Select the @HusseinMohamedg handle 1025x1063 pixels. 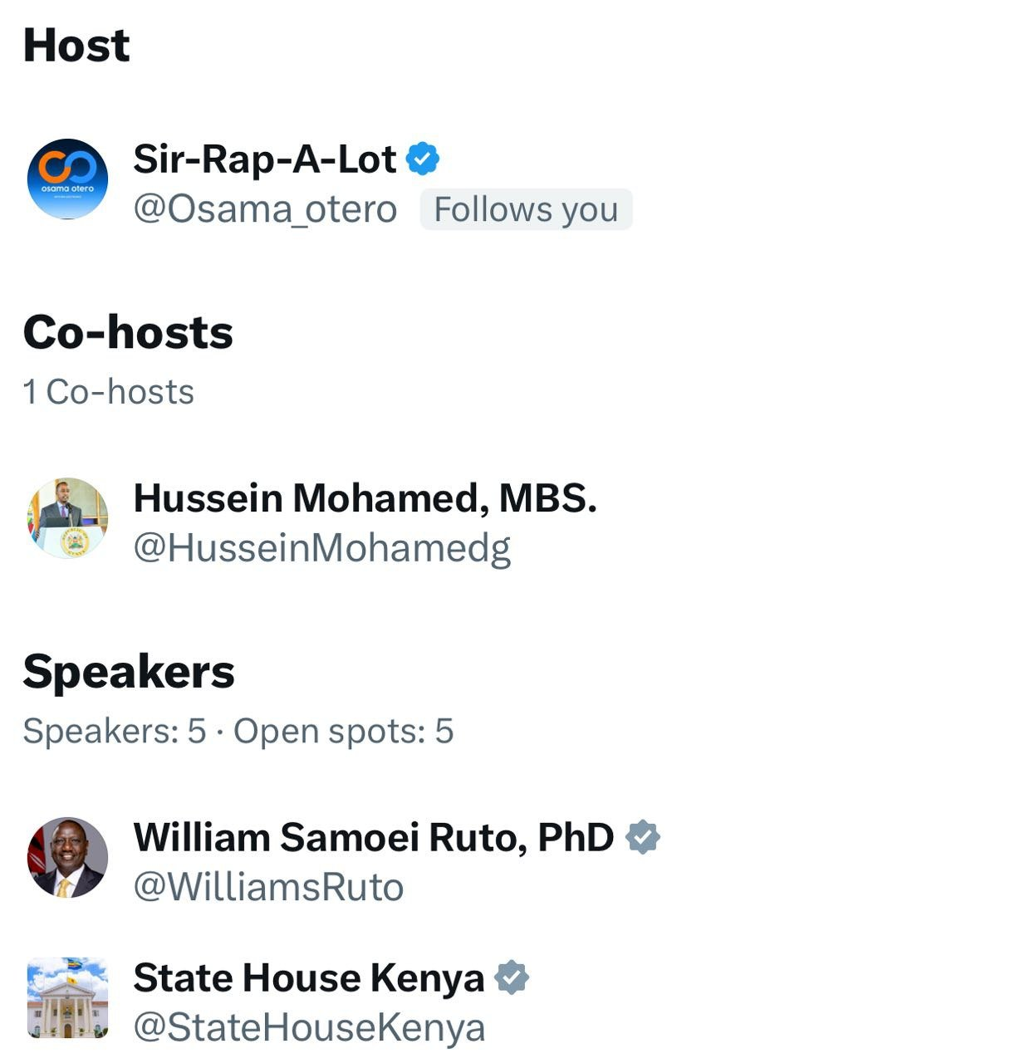321,548
